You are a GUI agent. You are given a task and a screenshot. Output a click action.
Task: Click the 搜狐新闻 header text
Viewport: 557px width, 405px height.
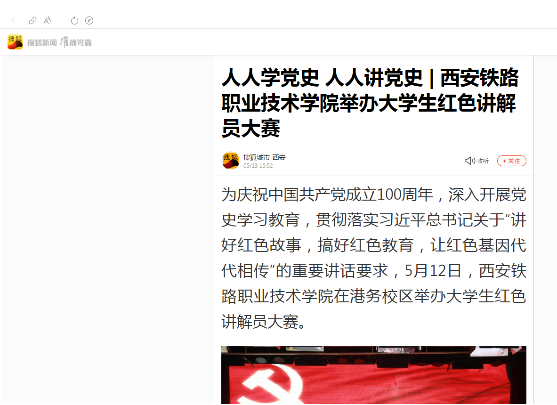42,43
